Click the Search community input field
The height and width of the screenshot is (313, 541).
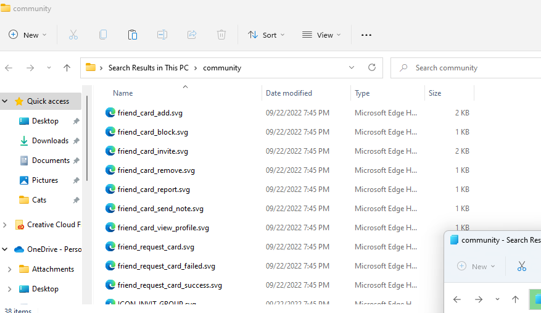pos(469,68)
